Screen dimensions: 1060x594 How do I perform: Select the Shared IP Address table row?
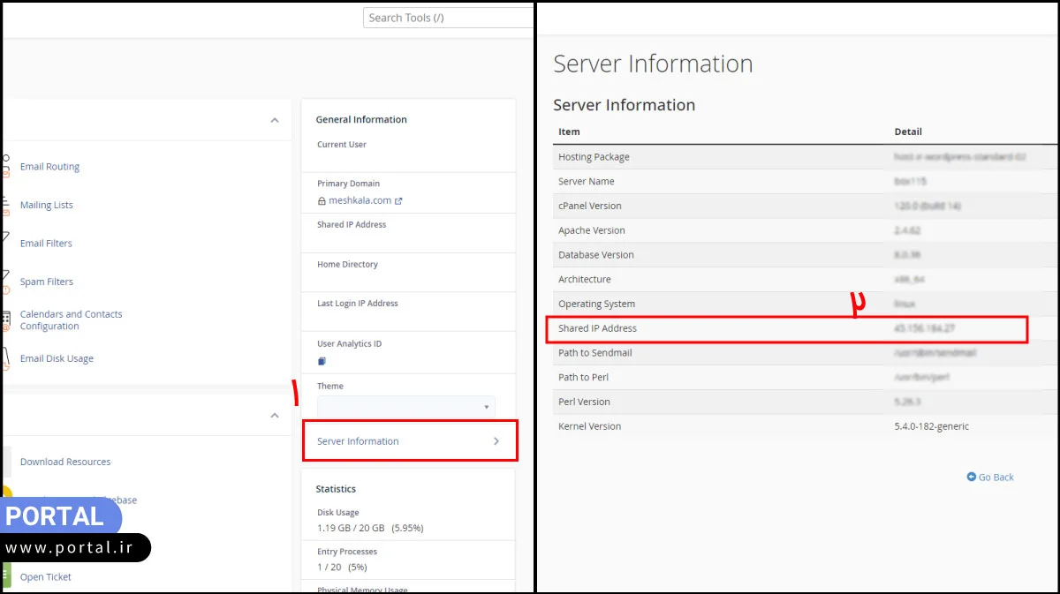pyautogui.click(x=786, y=328)
